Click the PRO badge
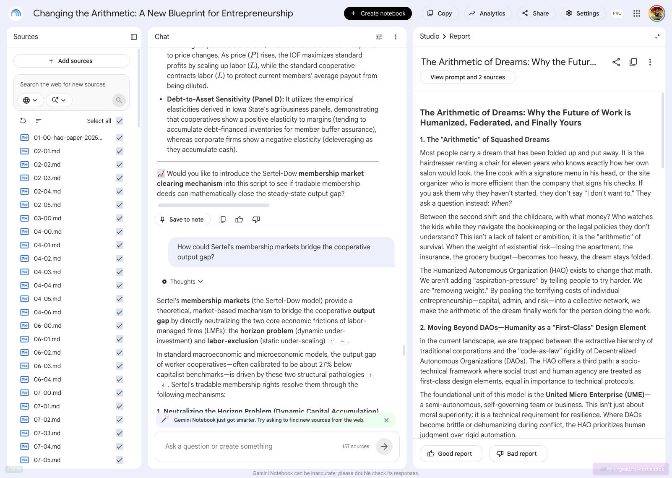This screenshot has height=478, width=672. click(x=617, y=13)
